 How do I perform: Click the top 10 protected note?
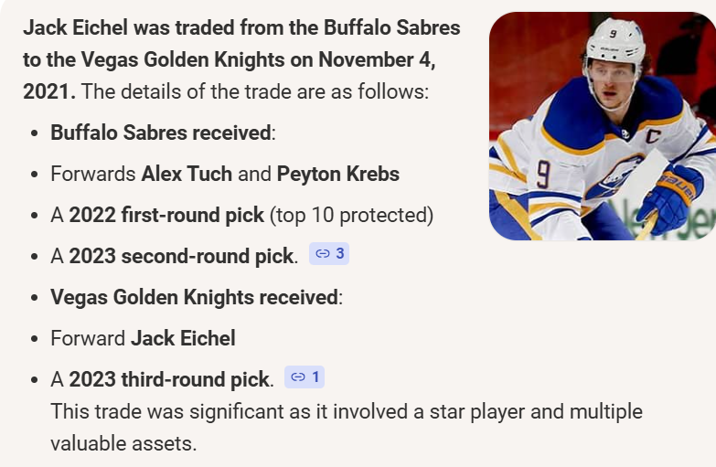click(x=351, y=215)
